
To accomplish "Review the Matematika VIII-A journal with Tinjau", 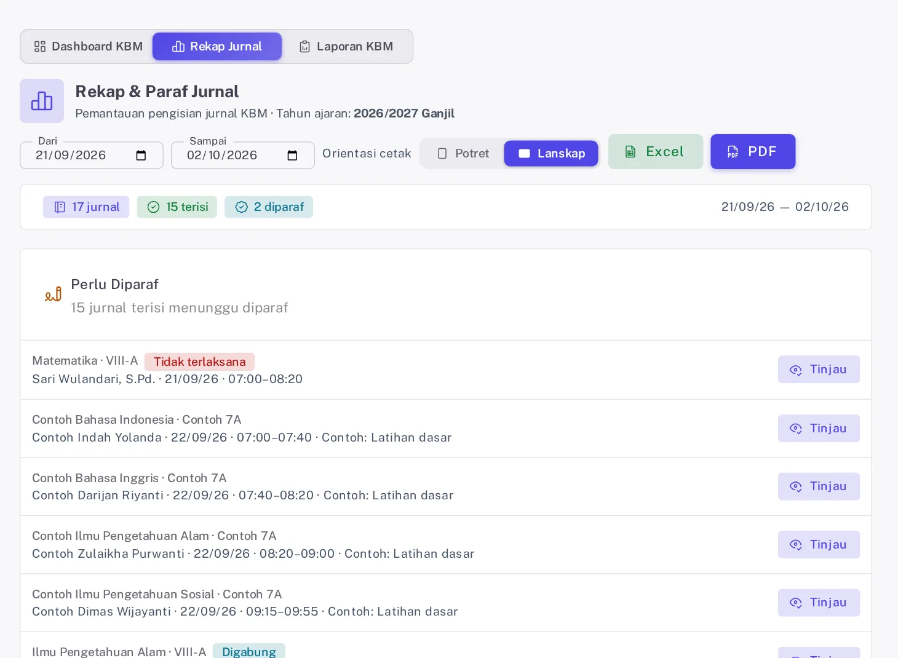I will tap(819, 369).
